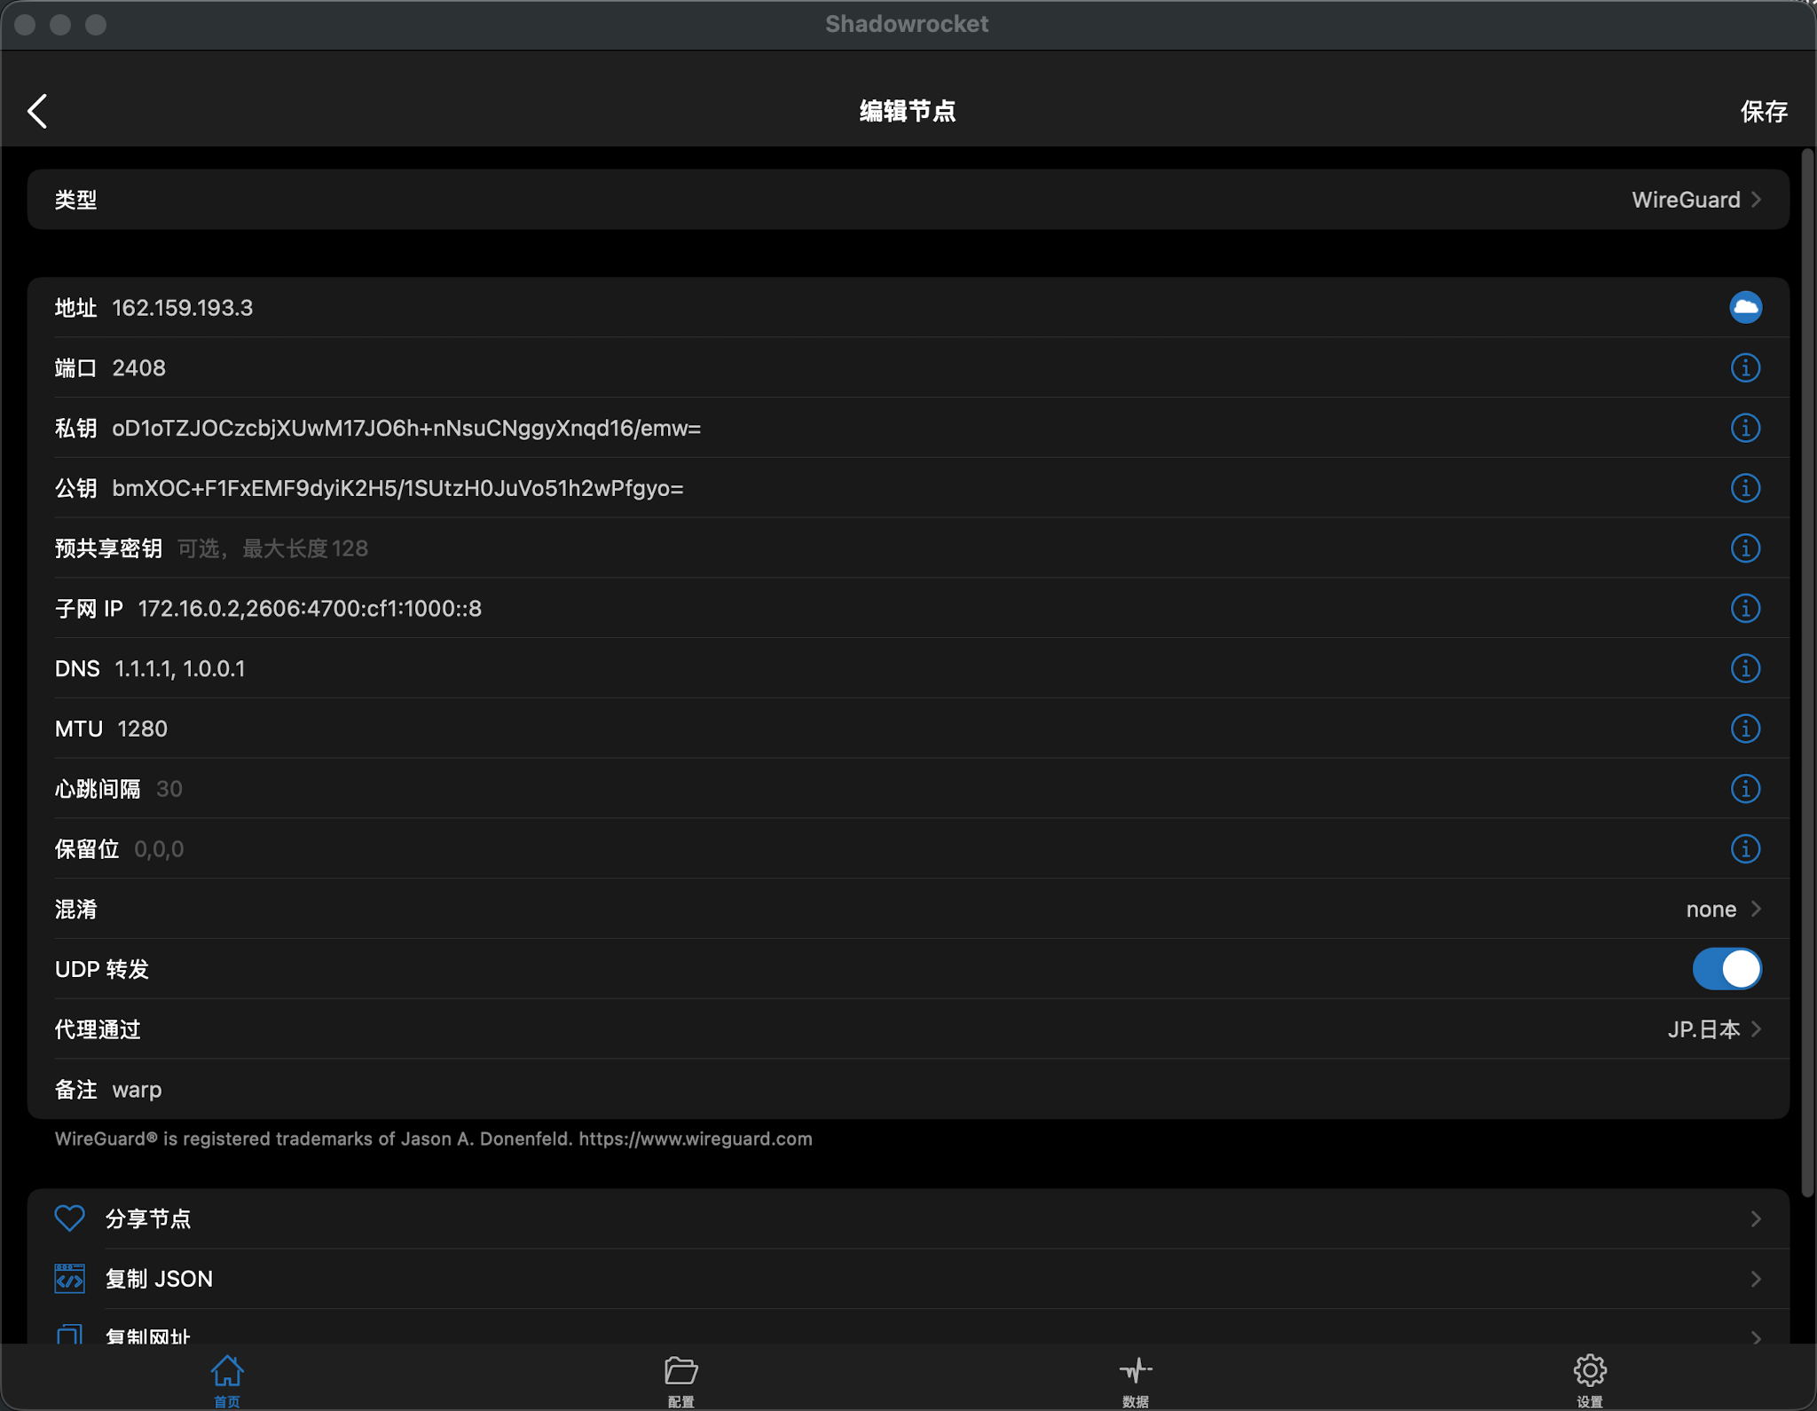Viewport: 1817px width, 1411px height.
Task: Change proxy-through setting JP.日本
Action: pyautogui.click(x=1712, y=1029)
